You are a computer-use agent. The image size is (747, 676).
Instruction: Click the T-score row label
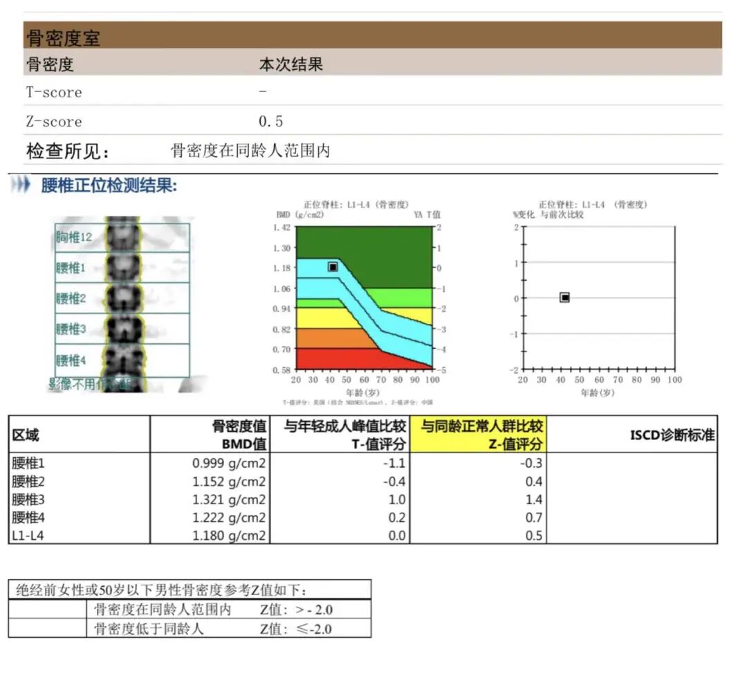[54, 92]
